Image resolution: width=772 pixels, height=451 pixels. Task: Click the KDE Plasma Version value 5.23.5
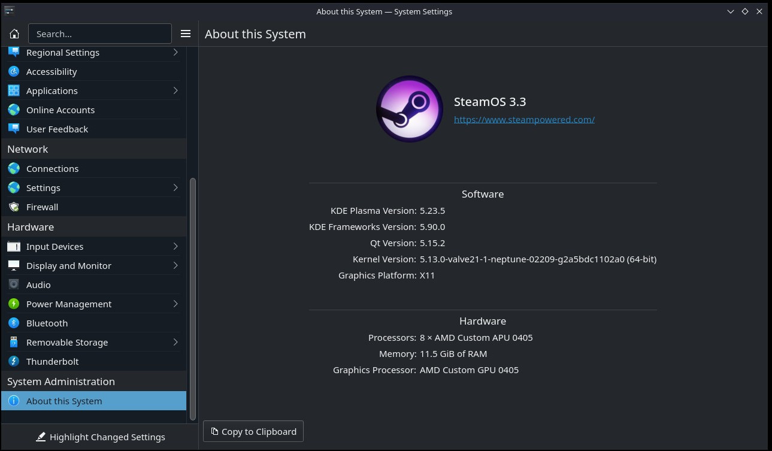point(432,211)
